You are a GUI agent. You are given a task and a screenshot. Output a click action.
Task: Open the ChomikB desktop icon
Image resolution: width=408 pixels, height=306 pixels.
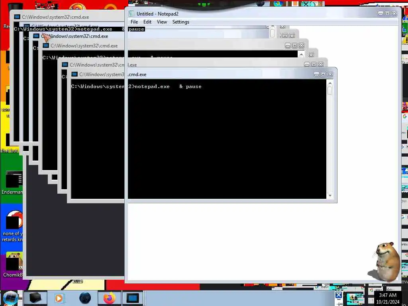tap(13, 265)
